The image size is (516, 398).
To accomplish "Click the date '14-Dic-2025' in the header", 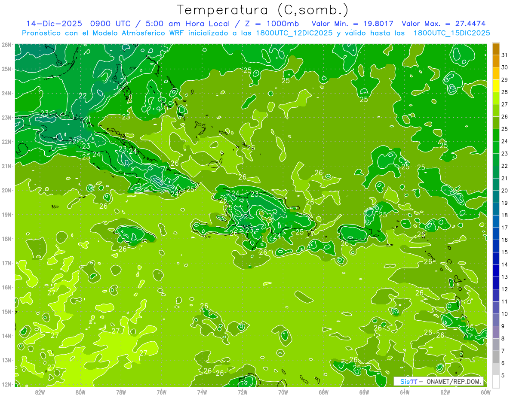I will coord(55,24).
